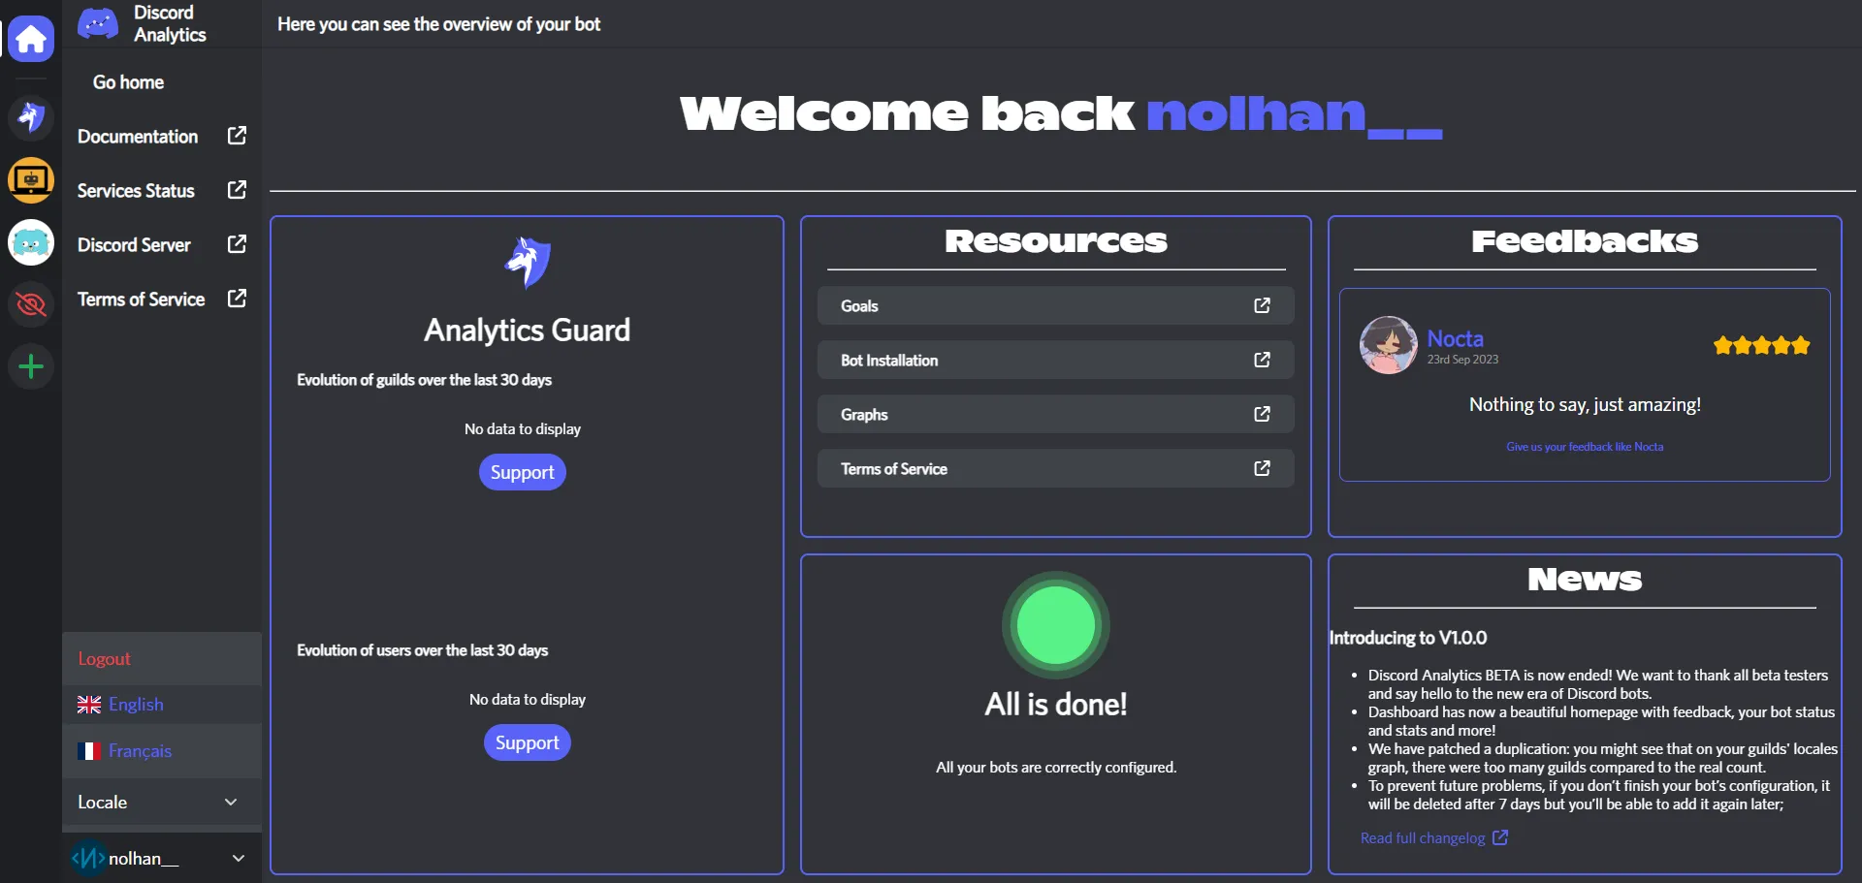Viewport: 1862px width, 883px height.
Task: Expand the nolhan__ user menu chevron
Action: [x=239, y=858]
